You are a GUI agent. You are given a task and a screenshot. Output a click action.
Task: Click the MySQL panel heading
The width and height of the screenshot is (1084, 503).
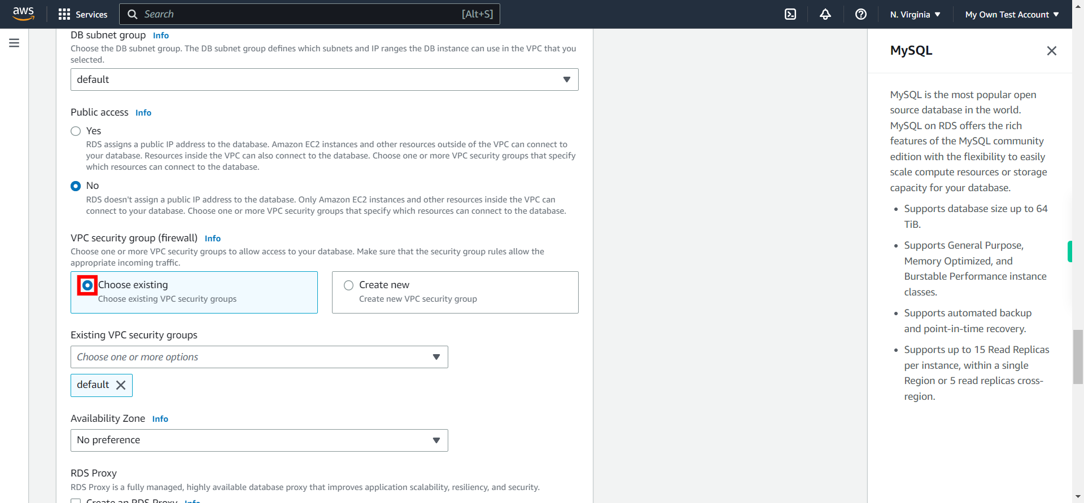(x=911, y=51)
